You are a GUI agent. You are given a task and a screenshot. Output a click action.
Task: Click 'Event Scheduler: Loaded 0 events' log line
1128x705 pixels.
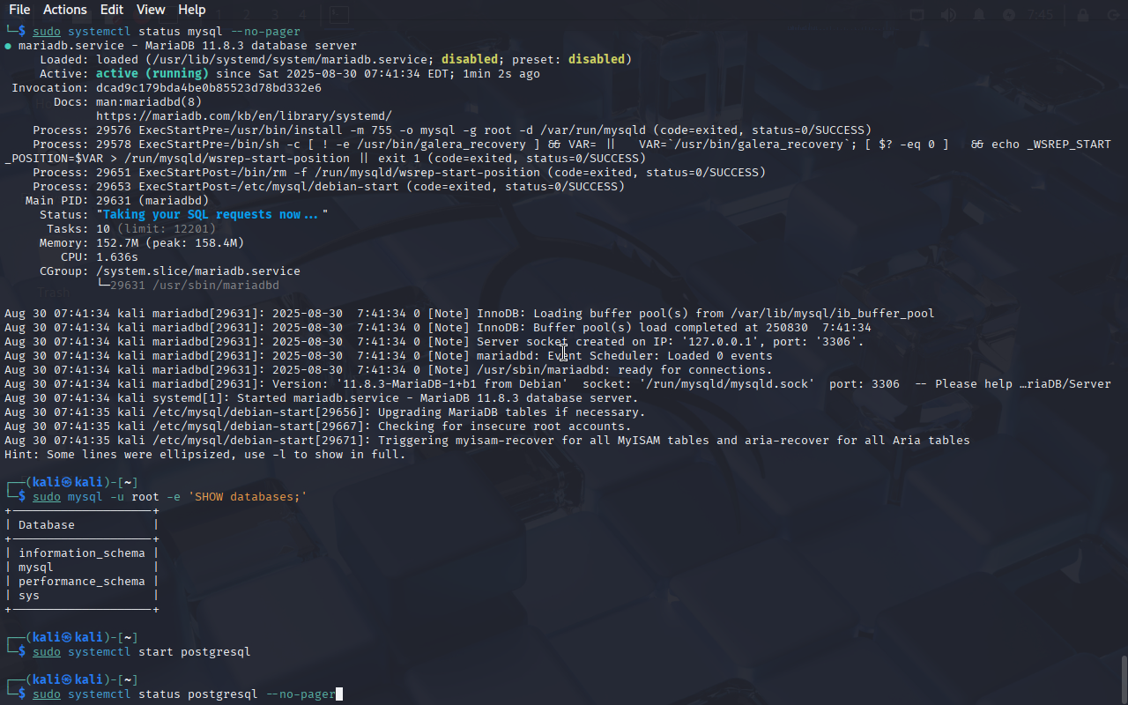click(389, 356)
